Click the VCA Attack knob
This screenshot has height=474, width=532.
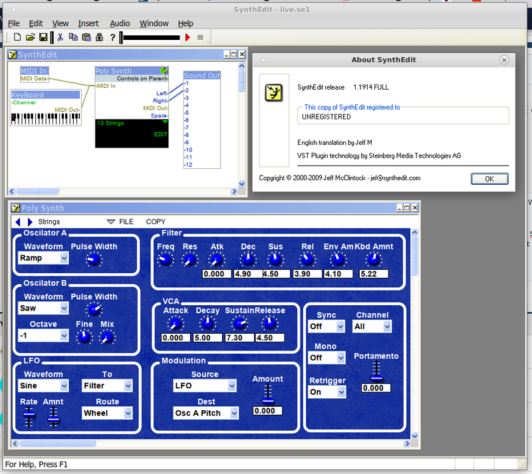click(176, 324)
